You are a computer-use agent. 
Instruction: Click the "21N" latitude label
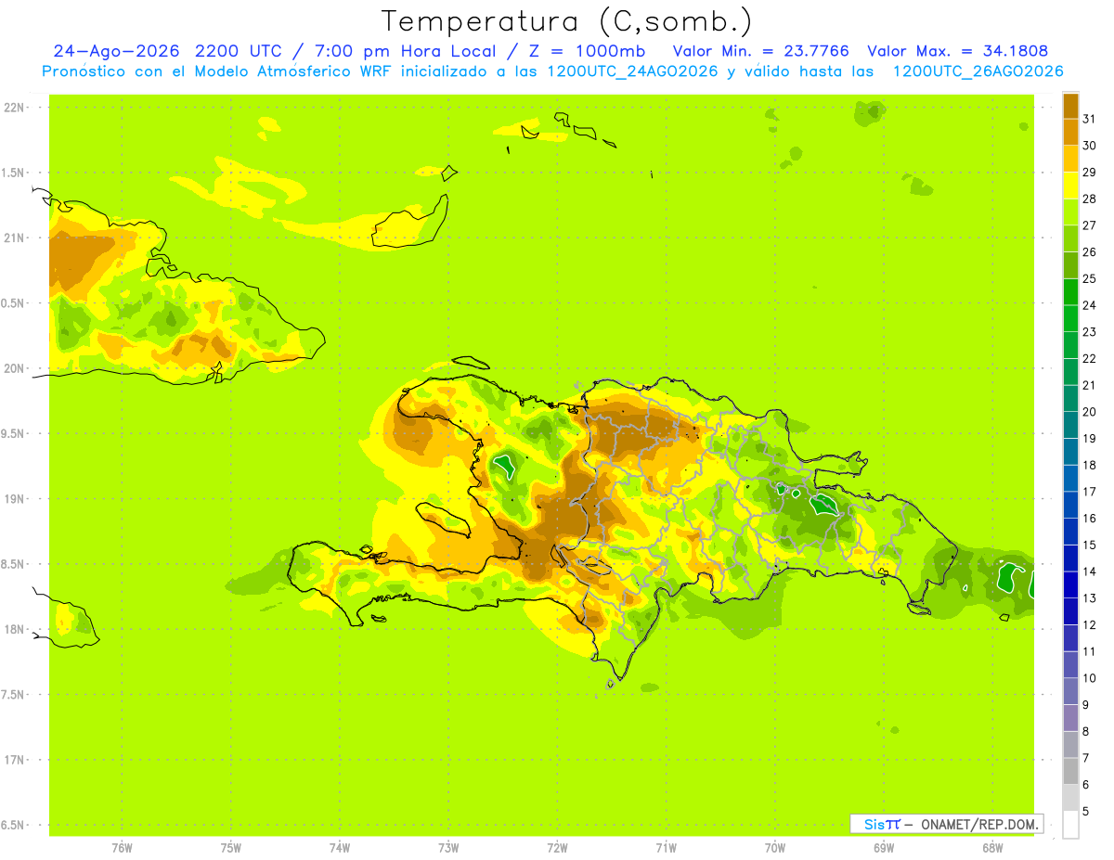15,237
